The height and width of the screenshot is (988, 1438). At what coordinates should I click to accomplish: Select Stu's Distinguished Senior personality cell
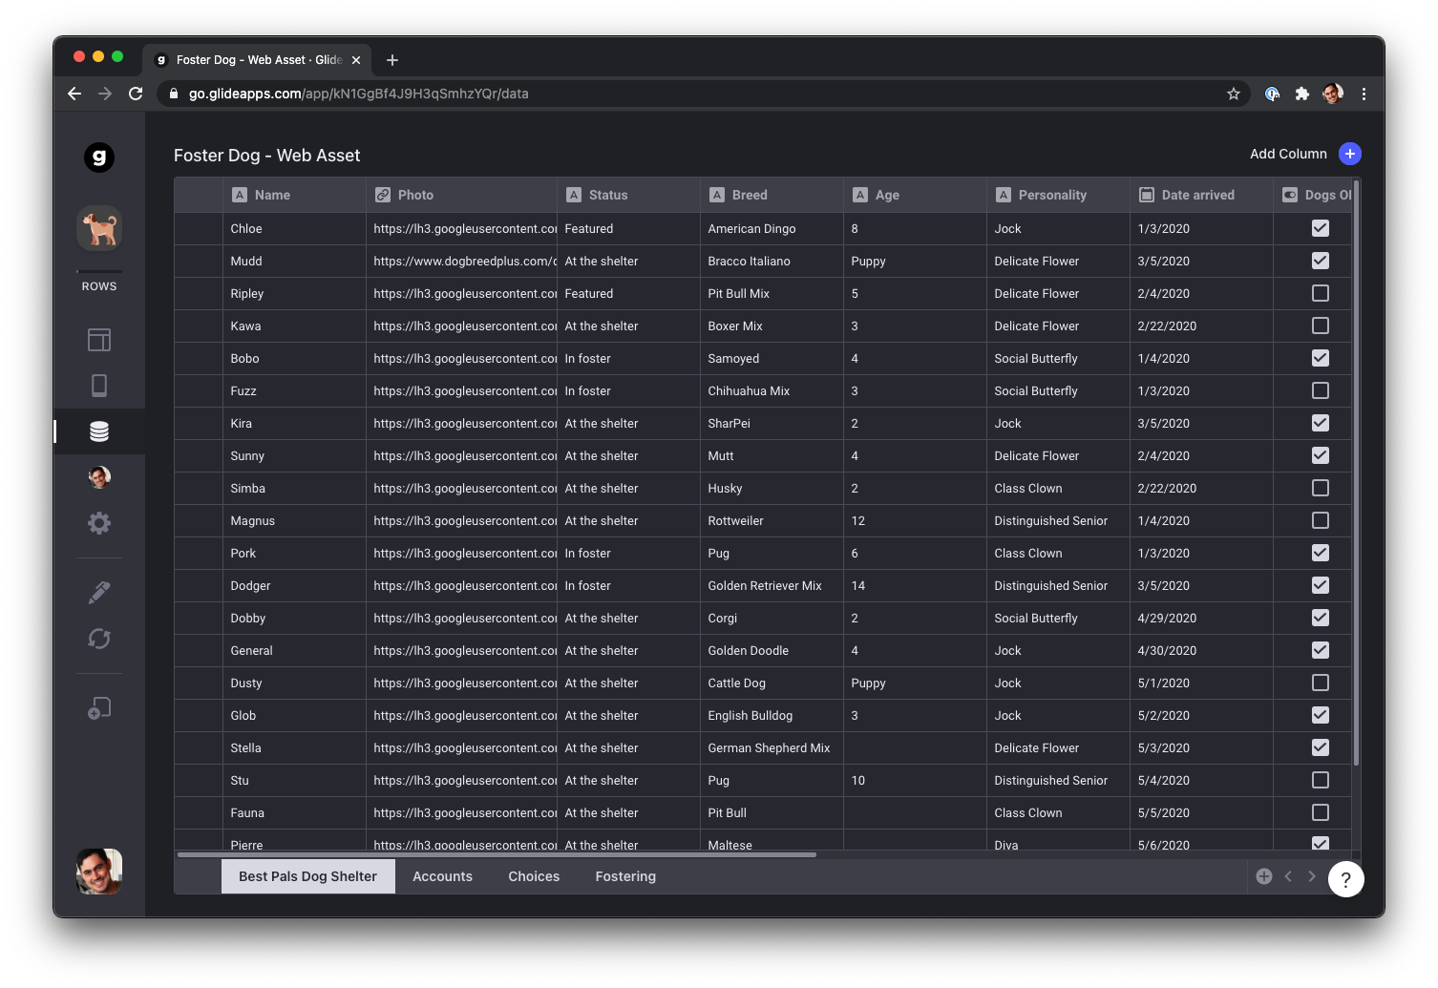click(x=1058, y=780)
